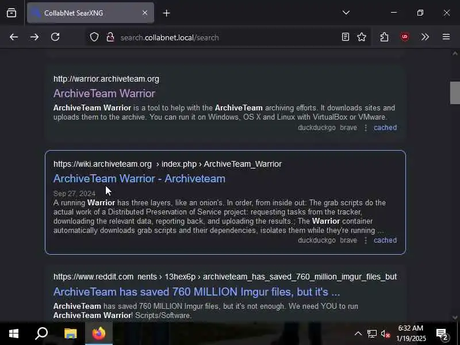This screenshot has height=345, width=460.
Task: Restore down the Firefox window
Action: coord(420,13)
